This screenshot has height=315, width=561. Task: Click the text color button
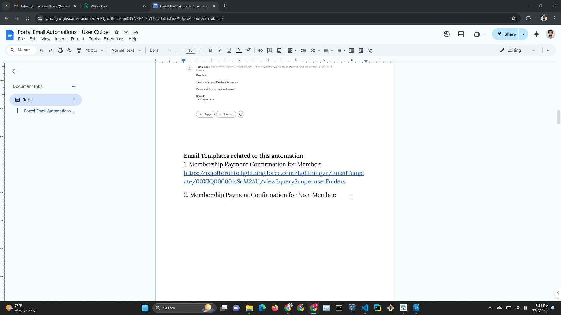coord(238,50)
